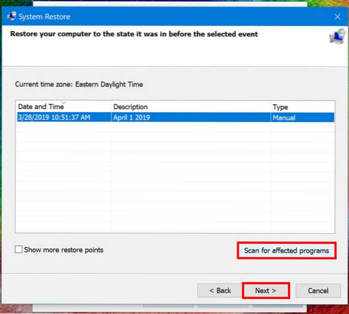
Task: Return with the Back button
Action: click(220, 290)
